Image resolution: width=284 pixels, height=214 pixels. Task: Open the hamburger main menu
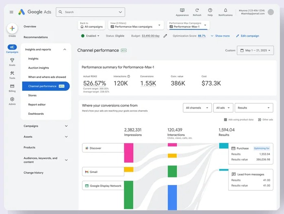click(x=11, y=12)
